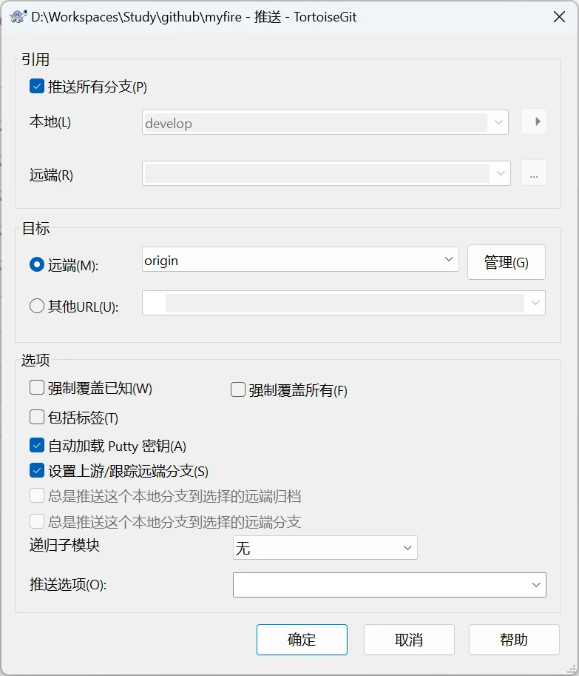Viewport: 579px width, 676px height.
Task: Expand the 递归子模块 dropdown
Action: click(407, 548)
